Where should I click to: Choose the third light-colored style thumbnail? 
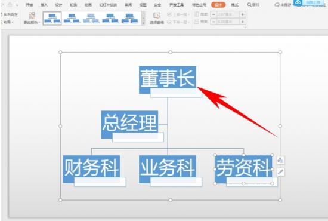click(91, 19)
